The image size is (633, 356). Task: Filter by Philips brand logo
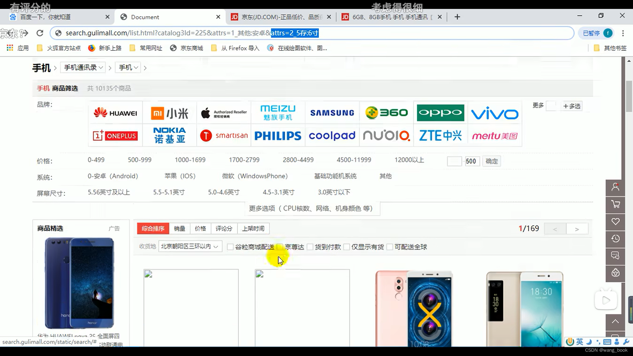(x=278, y=135)
